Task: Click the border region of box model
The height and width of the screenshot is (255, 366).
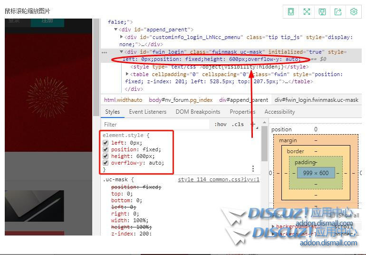Action: click(295, 151)
